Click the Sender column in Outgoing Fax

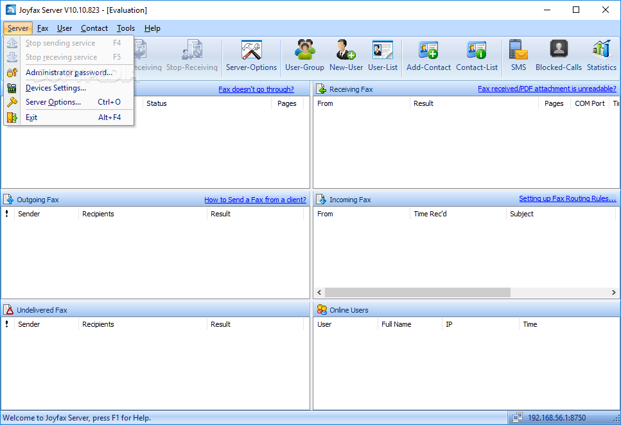(x=46, y=214)
